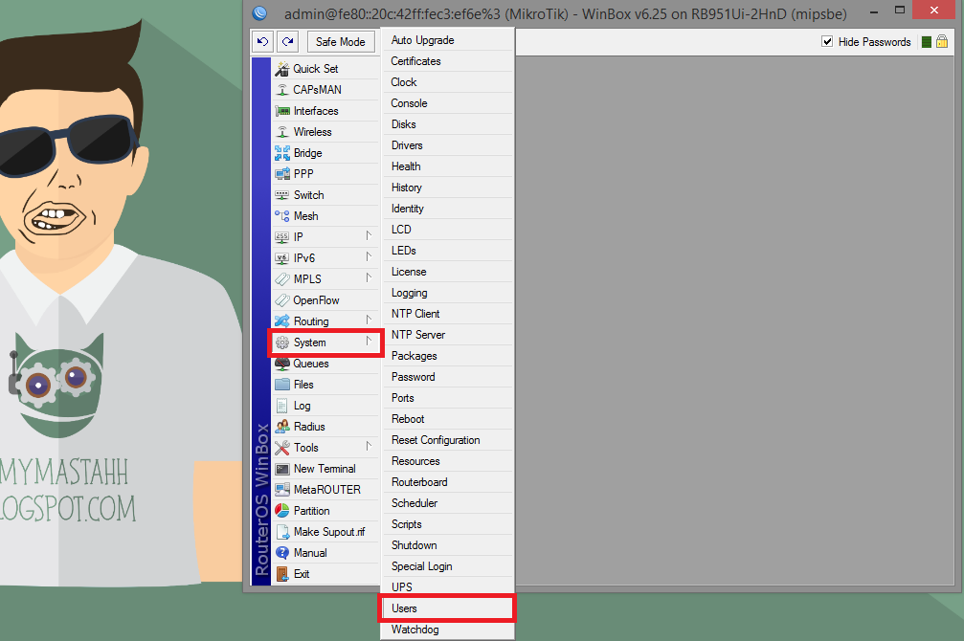Toggle the Hide Passwords checkbox
The height and width of the screenshot is (641, 964).
point(827,42)
